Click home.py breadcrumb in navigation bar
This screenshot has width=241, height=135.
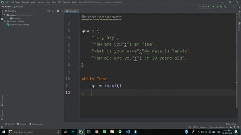[x=18, y=7]
